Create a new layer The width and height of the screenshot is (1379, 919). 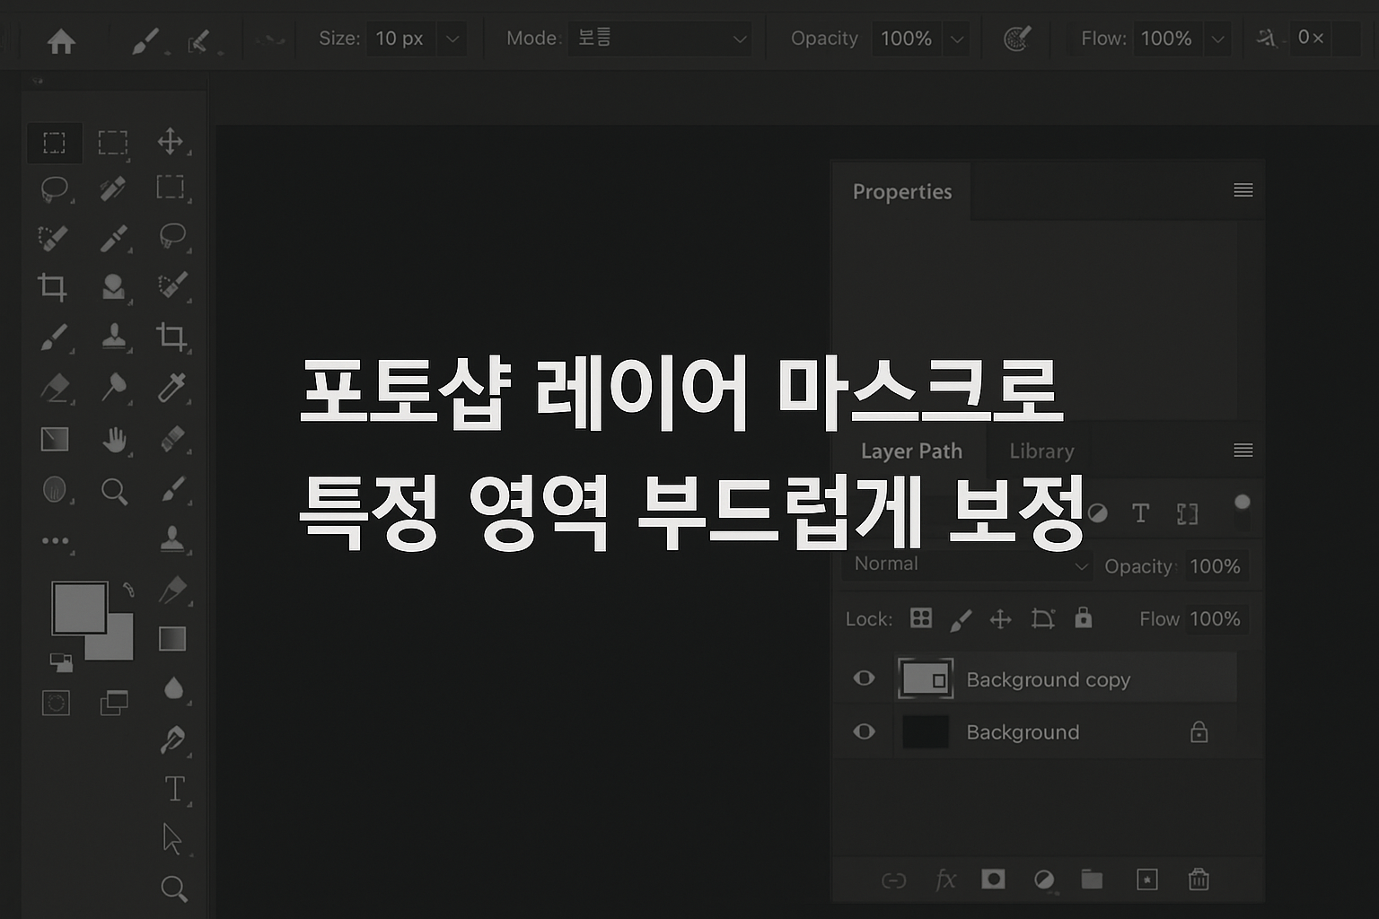1147,880
